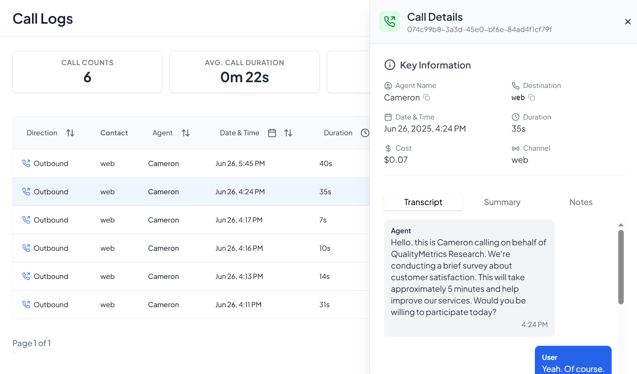Sort the table by Agent
637x374 pixels.
pos(186,133)
